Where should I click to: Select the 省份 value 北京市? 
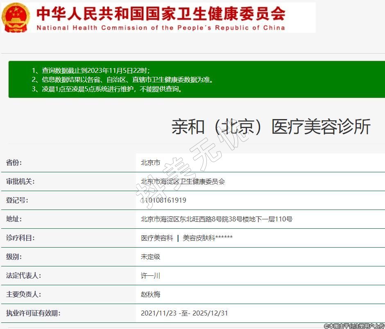coord(150,162)
